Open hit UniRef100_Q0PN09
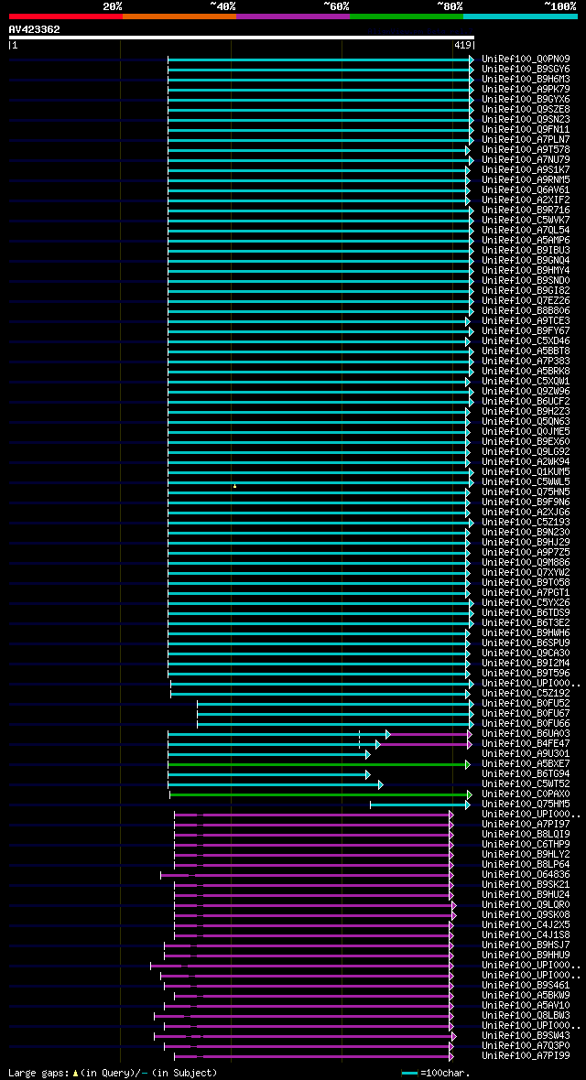The height and width of the screenshot is (1080, 586). pos(526,59)
